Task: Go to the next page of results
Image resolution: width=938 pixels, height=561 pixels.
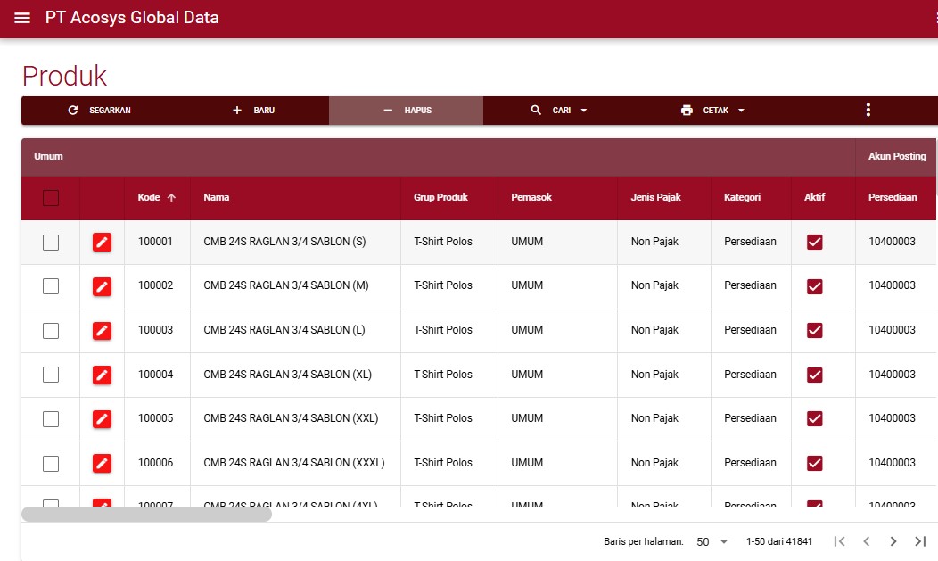Action: pyautogui.click(x=893, y=541)
